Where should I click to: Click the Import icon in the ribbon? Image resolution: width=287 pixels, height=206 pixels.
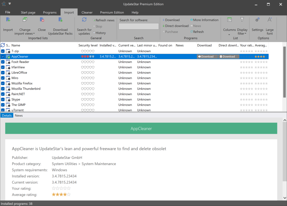8,20
